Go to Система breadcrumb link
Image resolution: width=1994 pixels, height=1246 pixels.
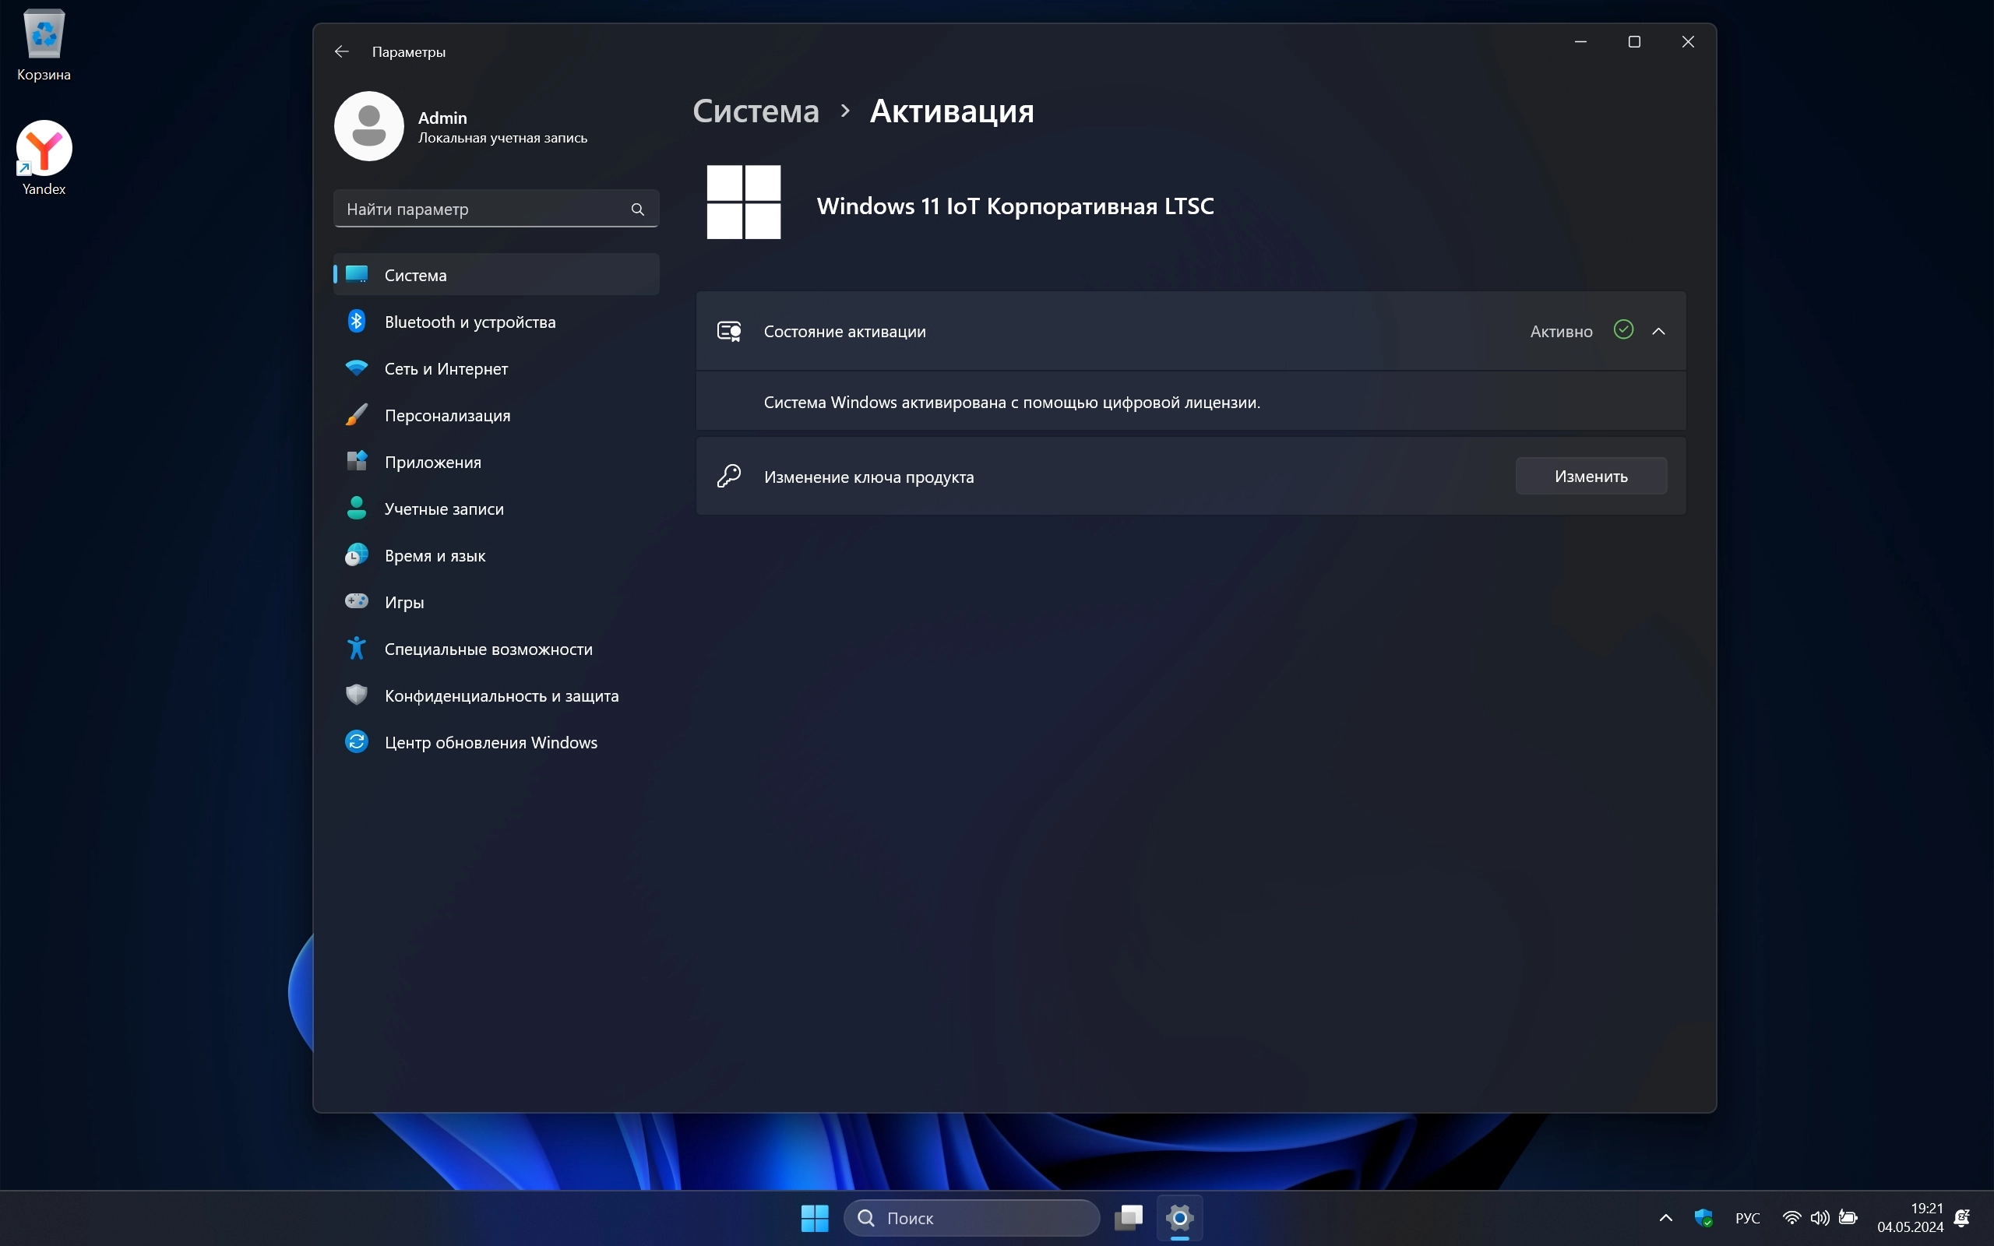point(756,111)
